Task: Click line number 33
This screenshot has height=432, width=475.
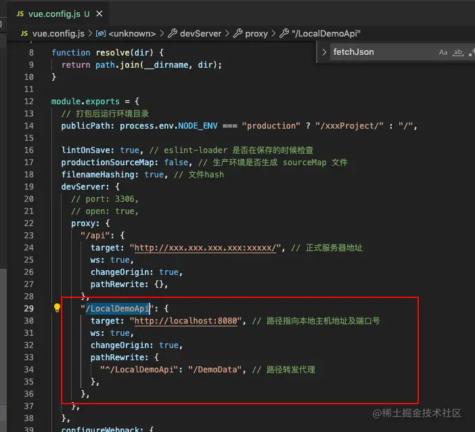Action: (29, 358)
